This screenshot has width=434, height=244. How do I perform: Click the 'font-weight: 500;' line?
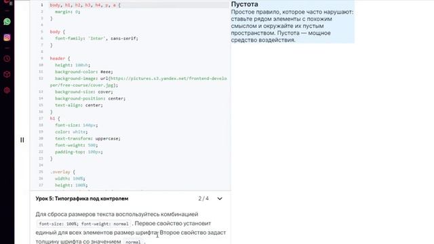77,145
